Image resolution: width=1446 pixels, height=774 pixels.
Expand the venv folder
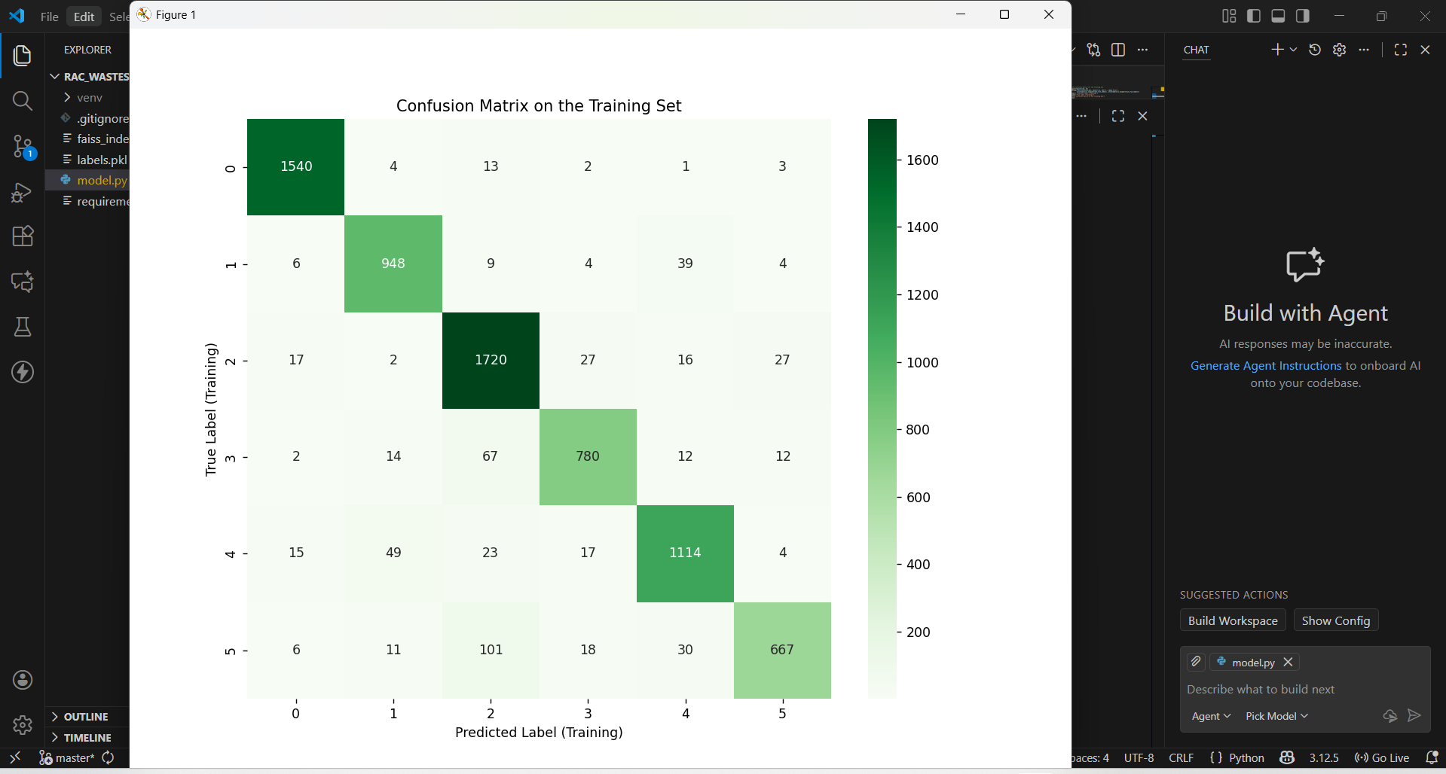tap(87, 97)
